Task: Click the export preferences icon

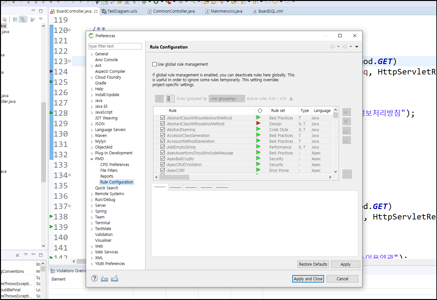Action: point(115,278)
